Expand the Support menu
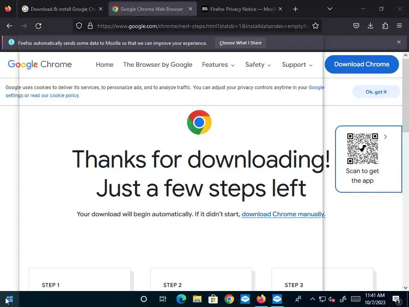 tap(297, 64)
